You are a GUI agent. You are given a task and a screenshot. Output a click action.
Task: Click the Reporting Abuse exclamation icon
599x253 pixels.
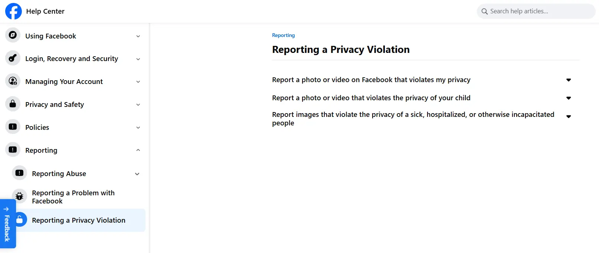click(19, 173)
